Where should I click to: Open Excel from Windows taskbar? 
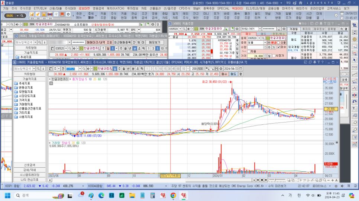pyautogui.click(x=122, y=195)
